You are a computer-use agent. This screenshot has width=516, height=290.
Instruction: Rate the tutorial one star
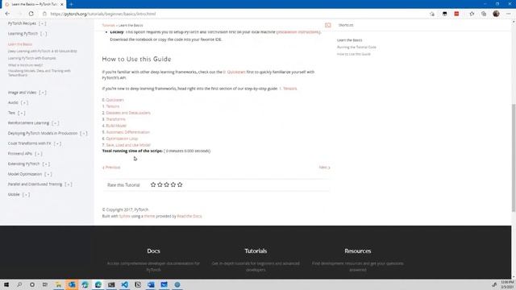click(153, 184)
